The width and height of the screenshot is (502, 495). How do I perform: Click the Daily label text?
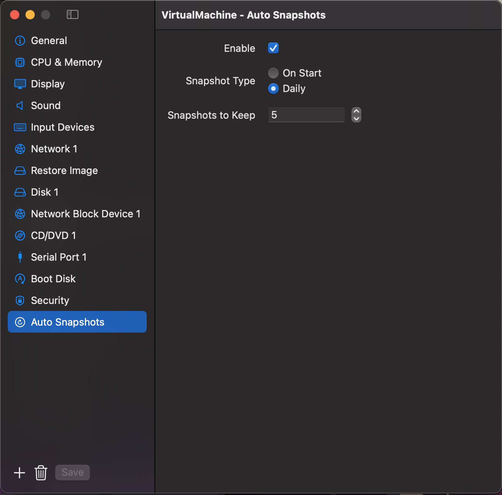coord(294,89)
